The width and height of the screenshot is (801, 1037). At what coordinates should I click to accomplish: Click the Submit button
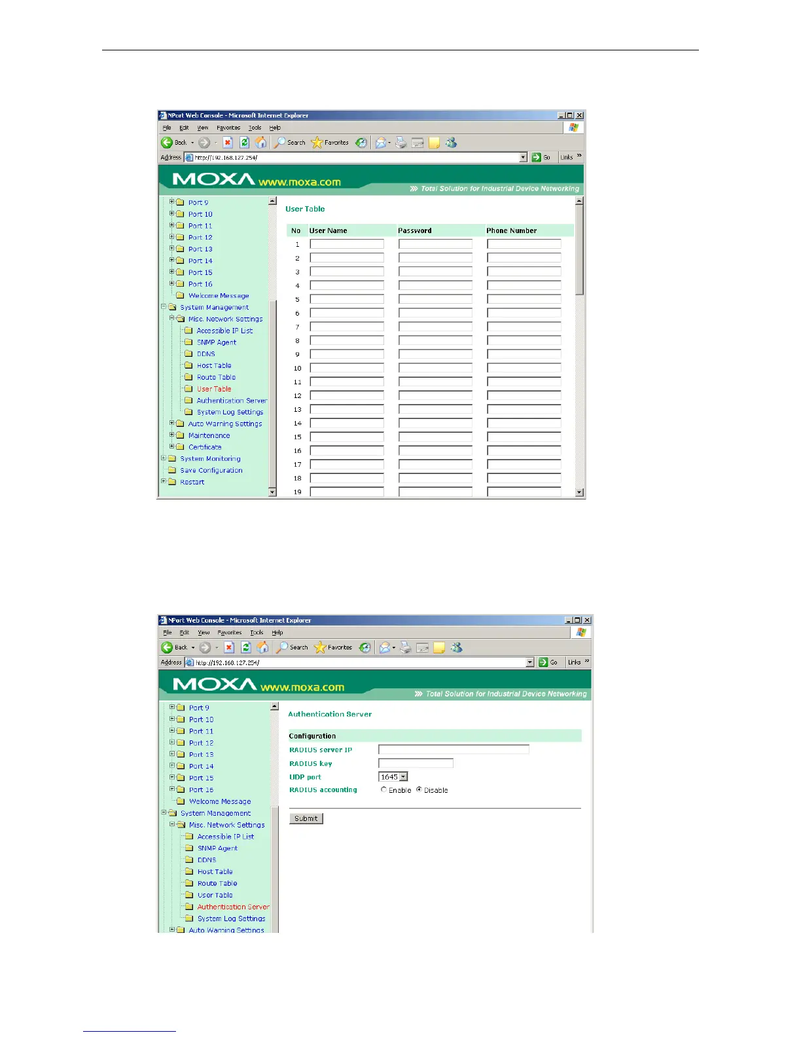[x=306, y=818]
